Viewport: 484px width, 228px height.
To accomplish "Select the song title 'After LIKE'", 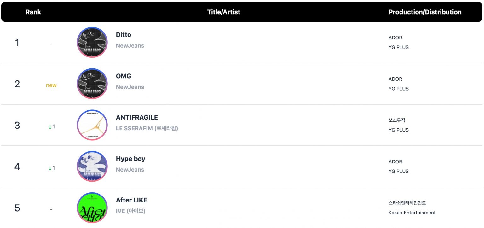I will point(132,200).
